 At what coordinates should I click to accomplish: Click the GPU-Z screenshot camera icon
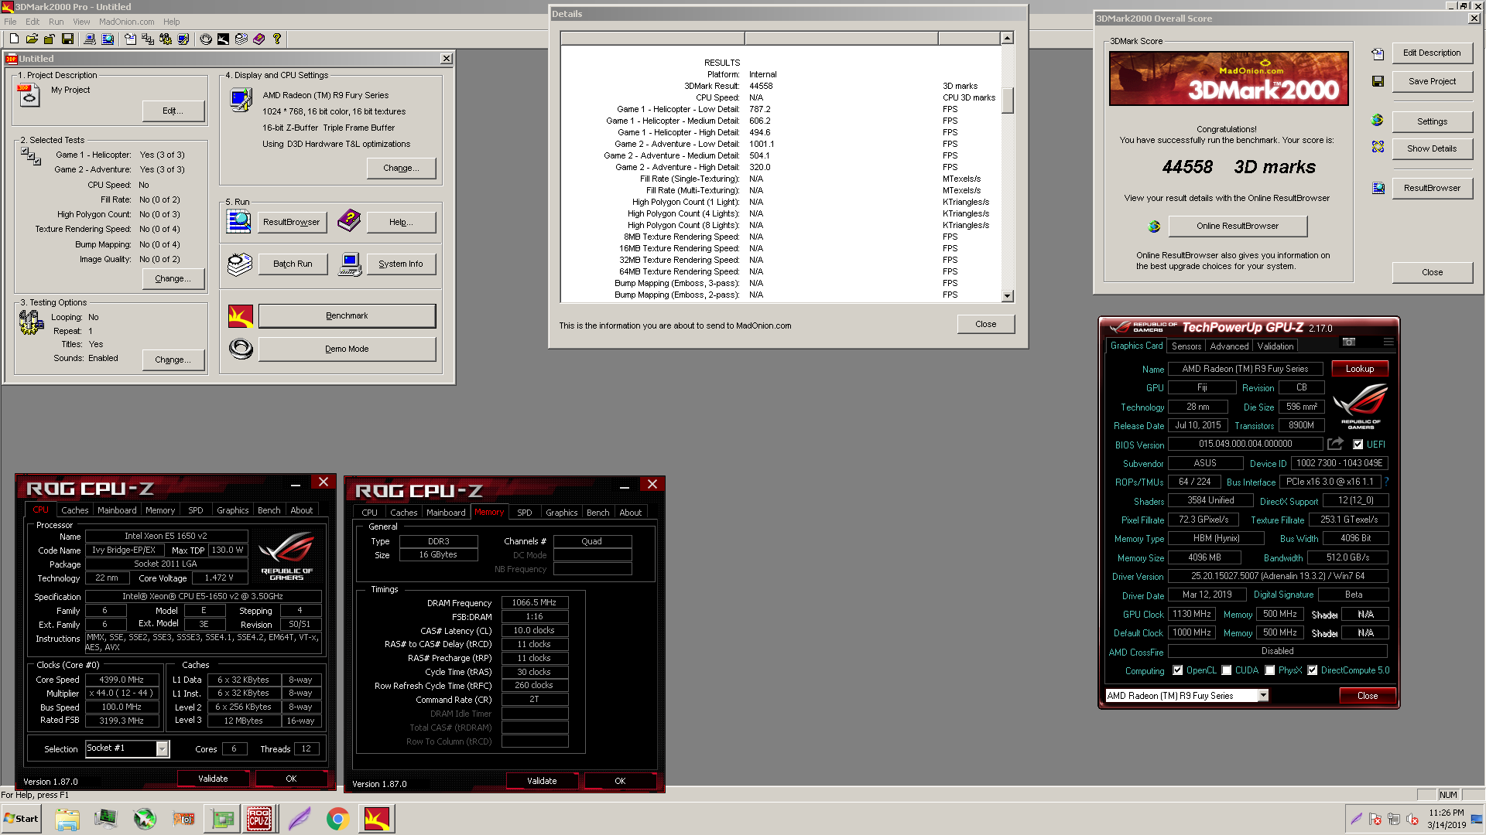click(x=1349, y=342)
